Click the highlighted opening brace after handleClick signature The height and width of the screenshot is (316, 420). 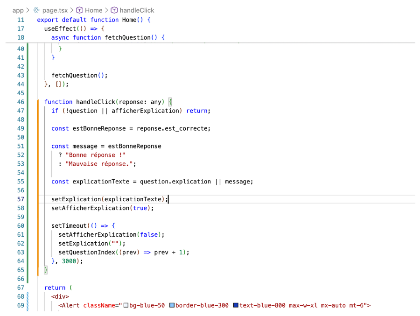point(170,102)
